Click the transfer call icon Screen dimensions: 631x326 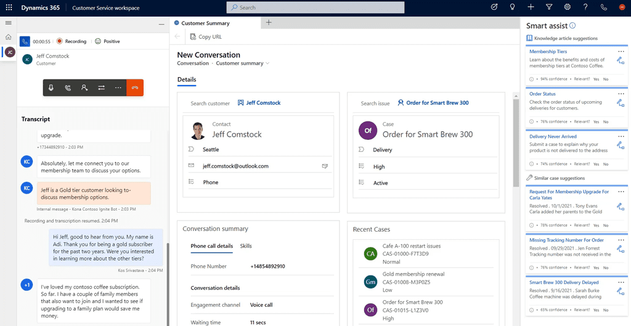click(101, 88)
